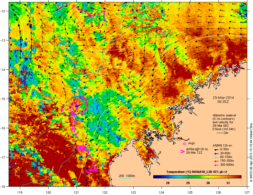Click the longitude axis label 123
Viewport: 253px width, 195px height.
(x=133, y=192)
